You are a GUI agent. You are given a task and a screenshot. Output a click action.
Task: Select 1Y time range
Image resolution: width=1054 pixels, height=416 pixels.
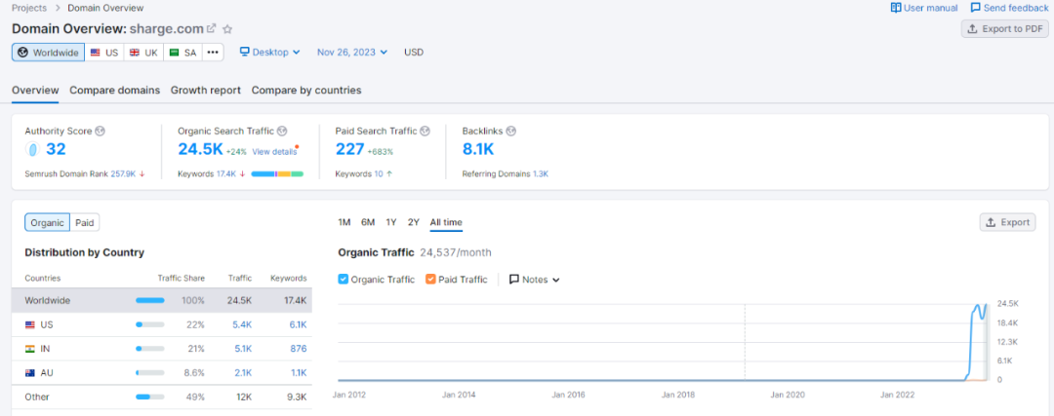(x=390, y=222)
